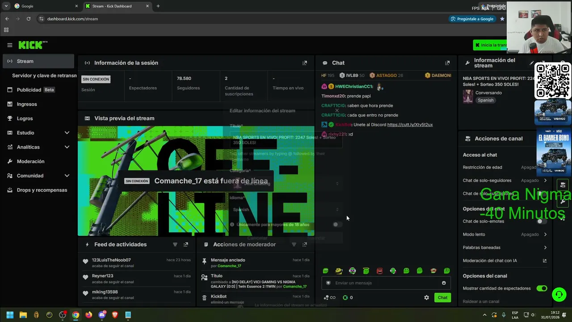Viewport: 572px width, 322px height.
Task: Open File Explorer from the taskbar
Action: tap(23, 315)
